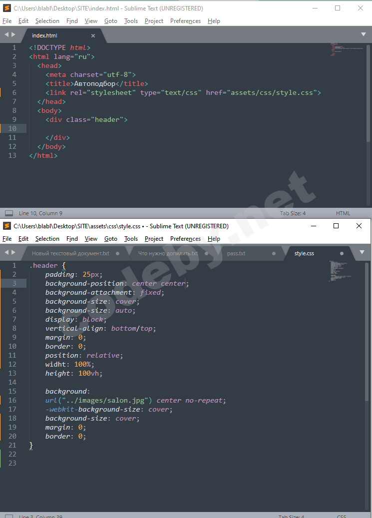This screenshot has height=518, width=372.
Task: Click unsaved dot on pass.txt tab
Action: coord(274,254)
